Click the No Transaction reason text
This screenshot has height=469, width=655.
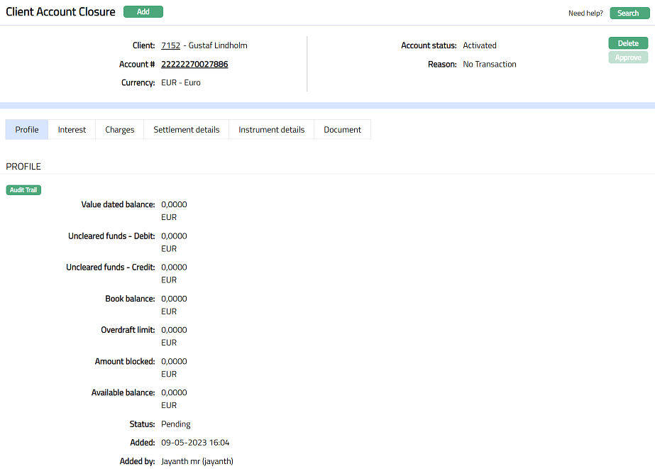click(x=490, y=65)
